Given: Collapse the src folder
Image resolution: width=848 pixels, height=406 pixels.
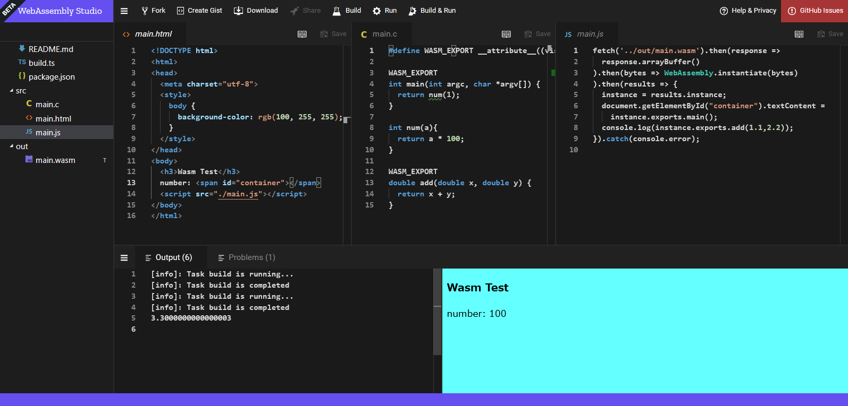Looking at the screenshot, I should pos(12,91).
